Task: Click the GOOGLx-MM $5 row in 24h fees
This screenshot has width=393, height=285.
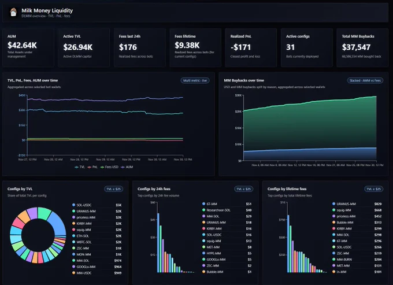Action: pos(227,260)
